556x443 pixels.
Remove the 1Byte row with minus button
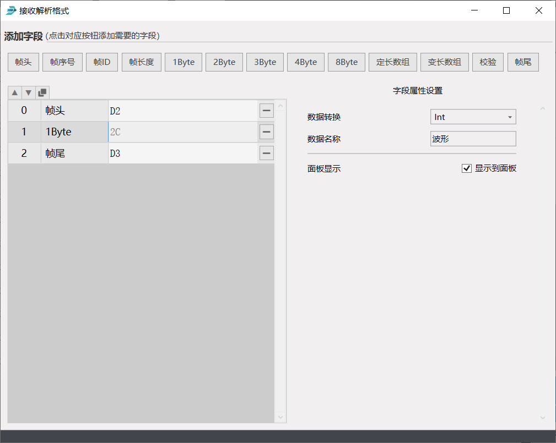(x=267, y=132)
